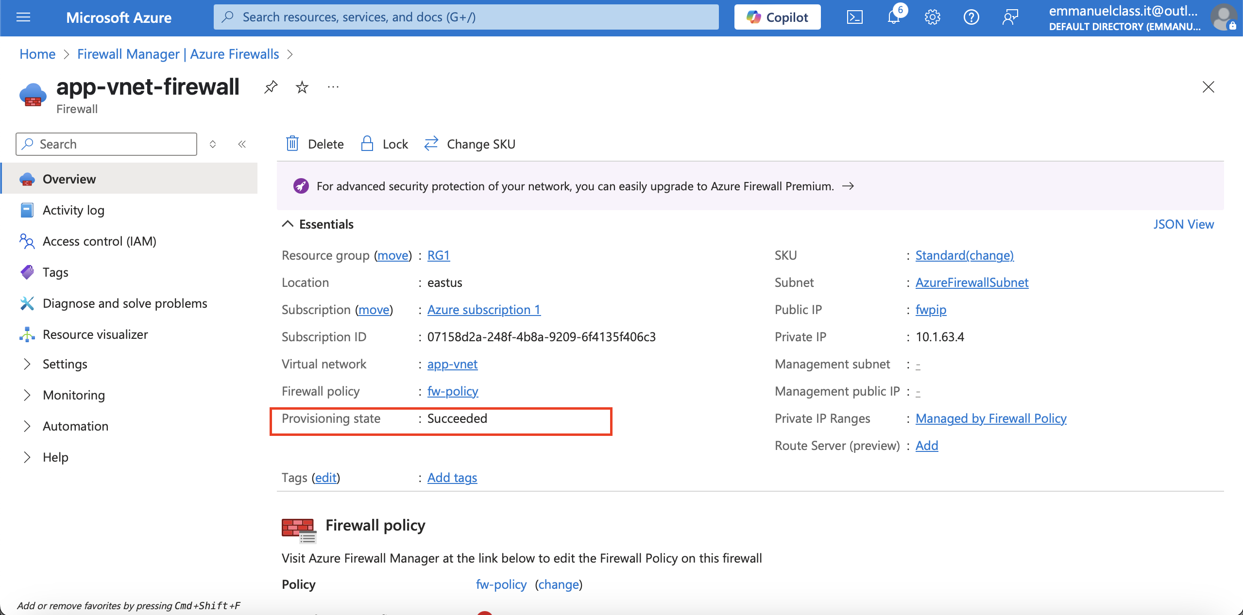Image resolution: width=1243 pixels, height=615 pixels.
Task: Click Lock in the toolbar
Action: [385, 144]
